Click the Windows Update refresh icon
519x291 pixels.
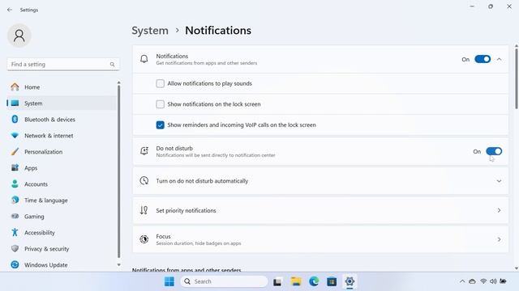[15, 264]
